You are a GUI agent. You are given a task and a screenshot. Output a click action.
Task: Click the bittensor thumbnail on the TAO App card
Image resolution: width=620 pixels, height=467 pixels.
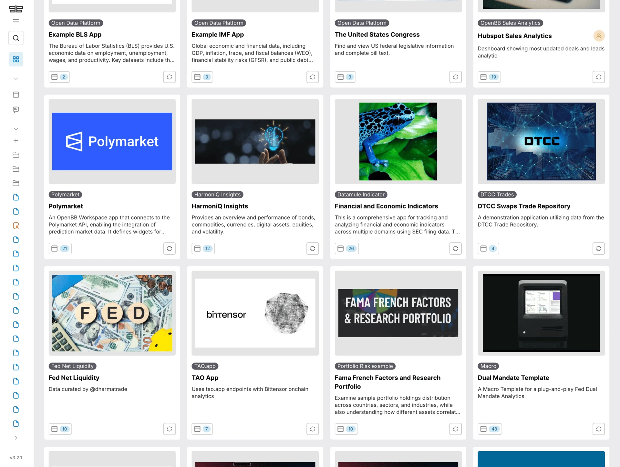(x=255, y=313)
